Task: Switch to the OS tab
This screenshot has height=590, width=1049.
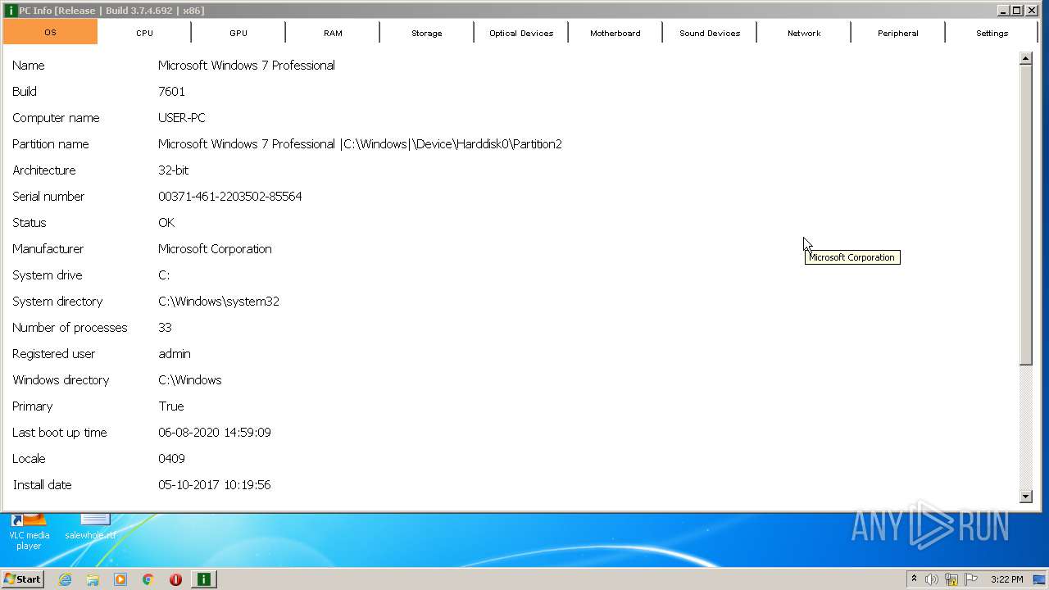Action: pos(50,33)
